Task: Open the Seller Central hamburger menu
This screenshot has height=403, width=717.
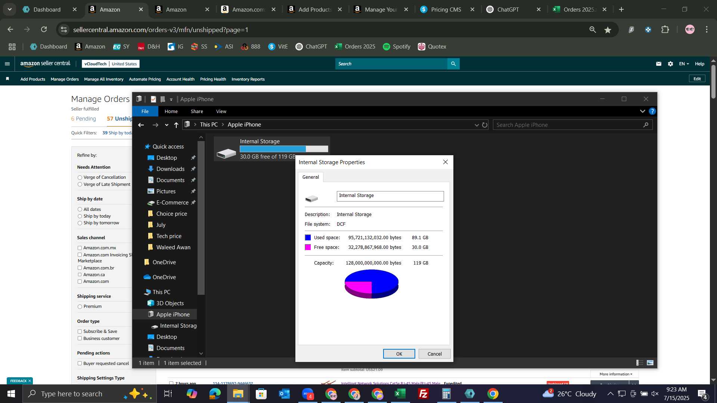Action: [x=7, y=64]
